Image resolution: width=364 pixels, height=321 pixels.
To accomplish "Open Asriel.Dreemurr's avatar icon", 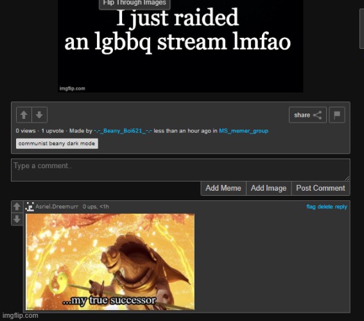I will pyautogui.click(x=30, y=207).
